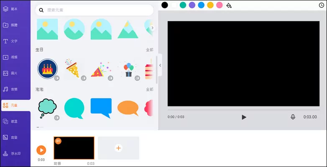
Task: Click the 背景 label under scene 01
Action: point(57,164)
